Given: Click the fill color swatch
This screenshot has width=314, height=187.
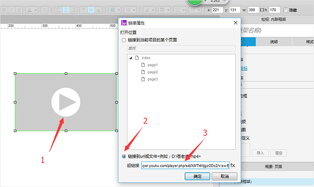Looking at the screenshot, I should [113, 10].
